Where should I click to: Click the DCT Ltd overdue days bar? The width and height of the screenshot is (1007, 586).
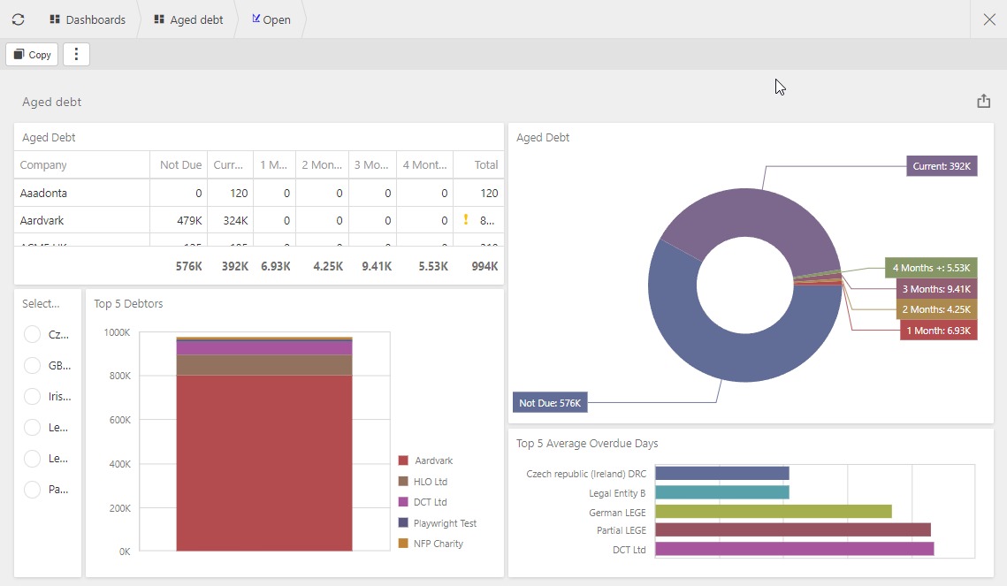point(795,550)
